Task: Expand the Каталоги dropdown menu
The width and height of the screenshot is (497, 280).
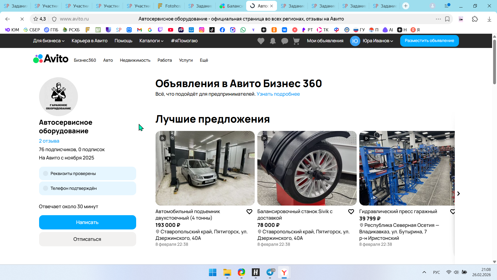Action: 151,41
